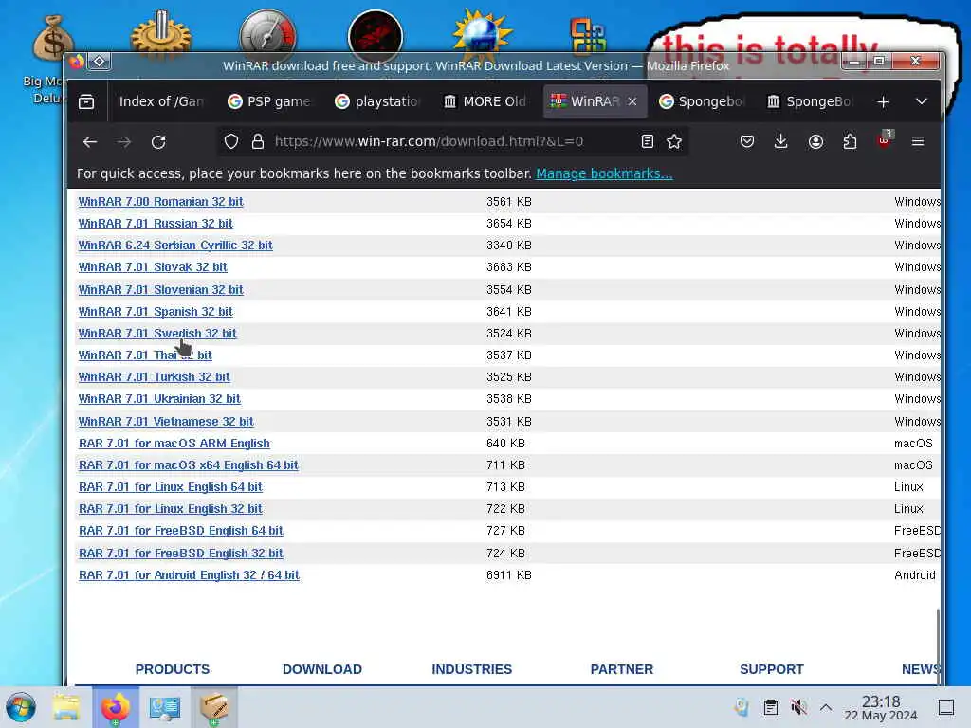Bookmark this page with star icon
This screenshot has width=971, height=728.
[x=674, y=142]
